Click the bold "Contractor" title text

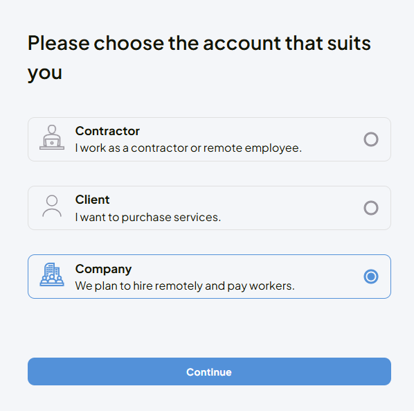click(107, 131)
